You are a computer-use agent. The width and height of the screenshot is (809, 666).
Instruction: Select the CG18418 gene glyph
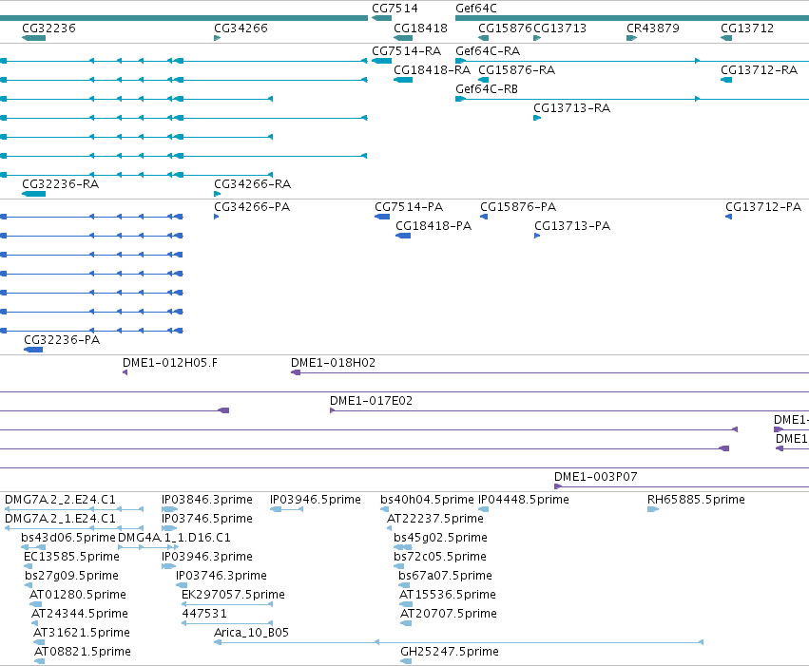coord(403,38)
